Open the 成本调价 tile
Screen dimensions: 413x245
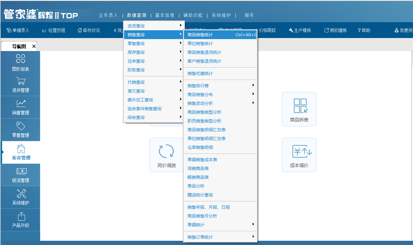tap(299, 155)
